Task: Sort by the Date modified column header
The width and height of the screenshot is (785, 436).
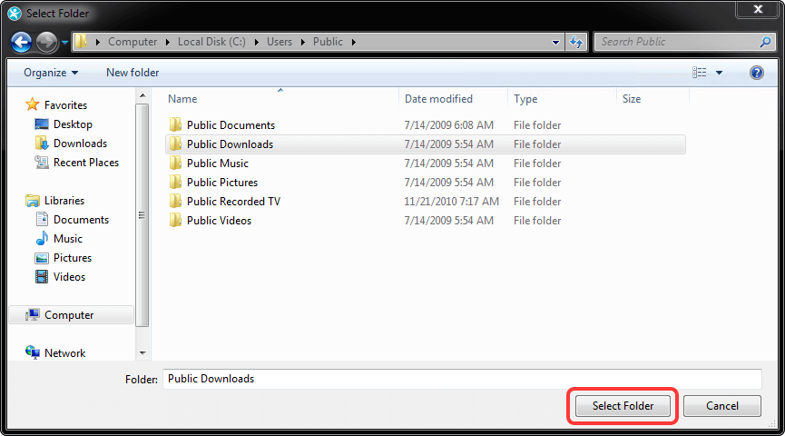Action: pyautogui.click(x=438, y=99)
